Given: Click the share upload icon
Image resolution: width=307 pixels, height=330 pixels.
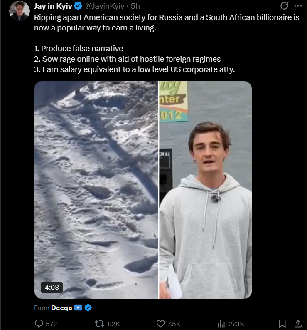Looking at the screenshot, I should coord(298,323).
